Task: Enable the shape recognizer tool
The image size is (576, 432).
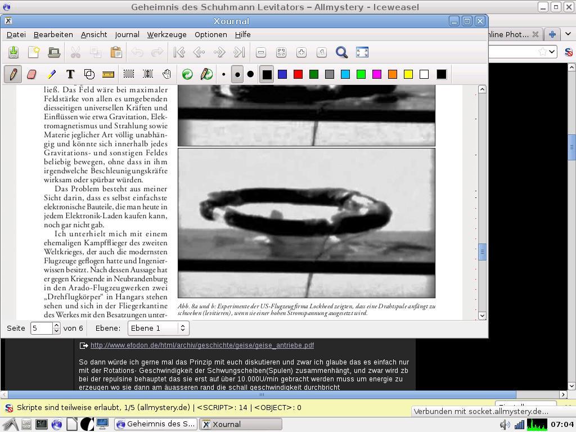Action: pyautogui.click(x=89, y=74)
